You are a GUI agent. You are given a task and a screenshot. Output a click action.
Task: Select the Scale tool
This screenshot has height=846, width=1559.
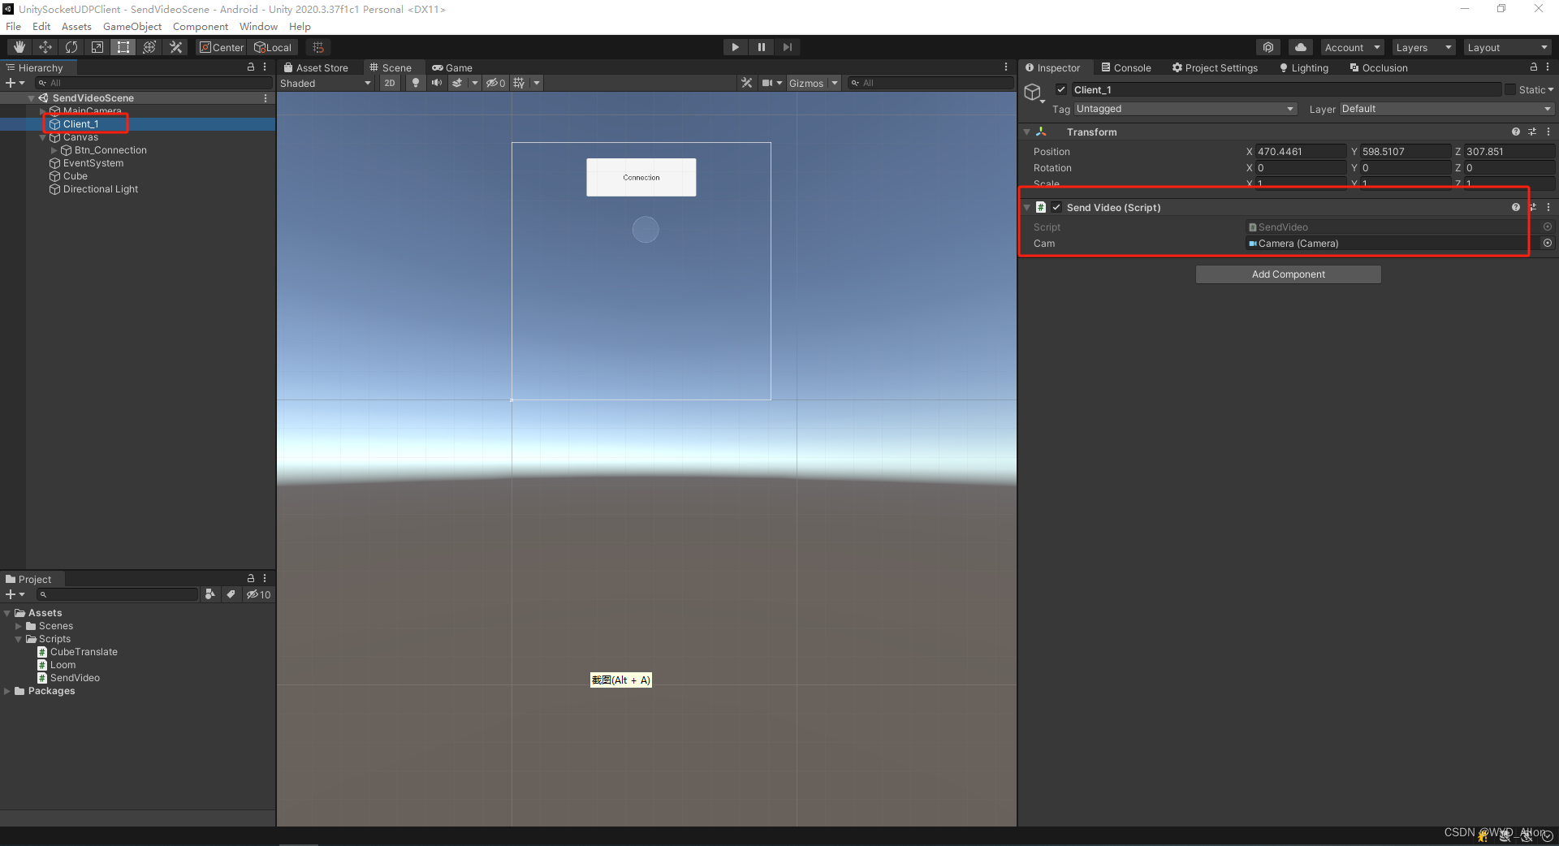click(x=97, y=46)
